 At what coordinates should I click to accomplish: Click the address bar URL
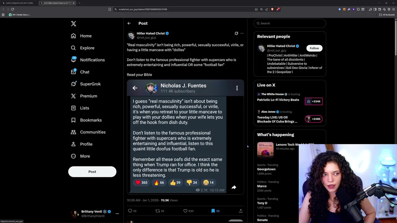click(x=143, y=9)
